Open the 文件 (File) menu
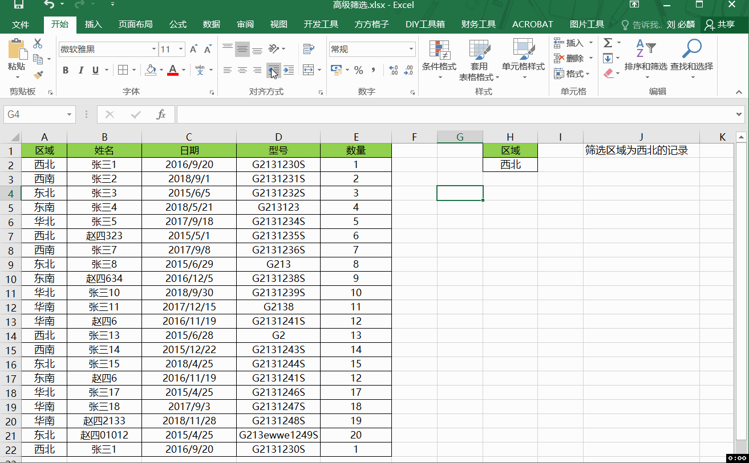This screenshot has height=463, width=749. tap(21, 24)
